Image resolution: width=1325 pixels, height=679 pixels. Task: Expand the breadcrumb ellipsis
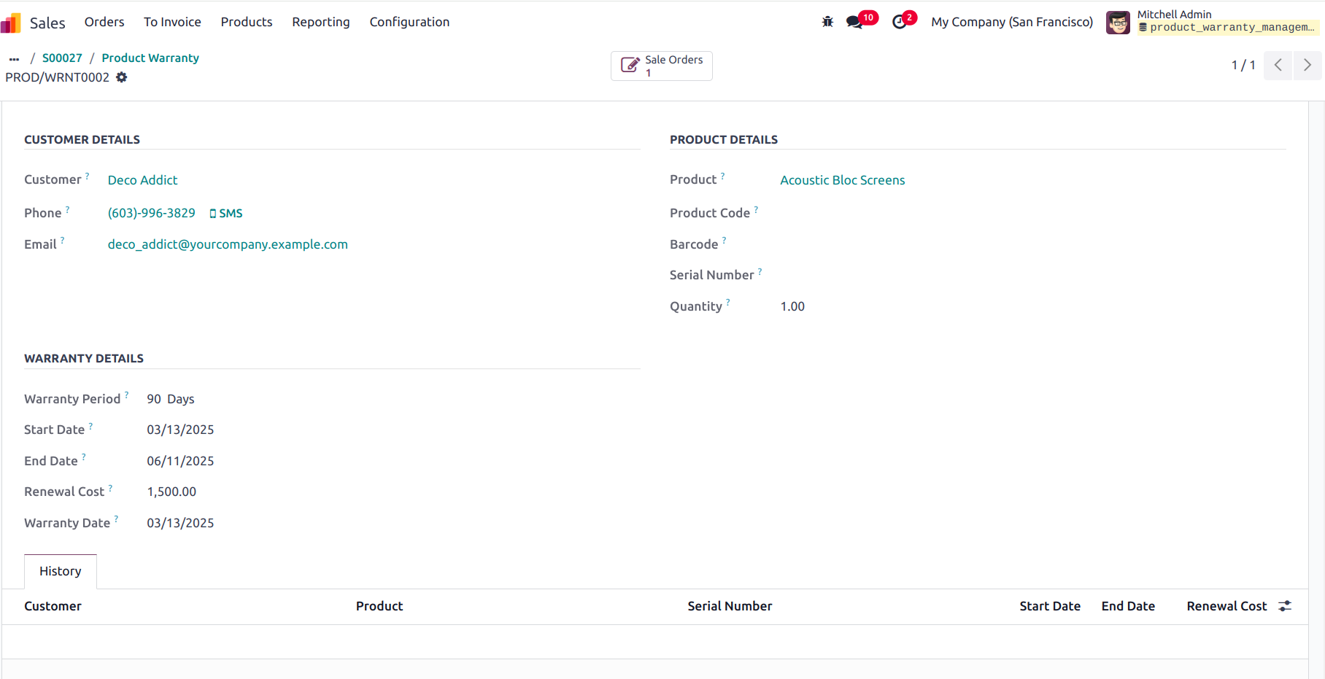(x=14, y=58)
